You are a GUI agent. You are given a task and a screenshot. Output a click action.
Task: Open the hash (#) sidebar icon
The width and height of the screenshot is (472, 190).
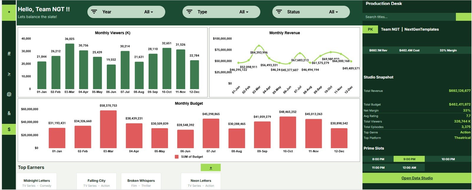click(x=9, y=53)
